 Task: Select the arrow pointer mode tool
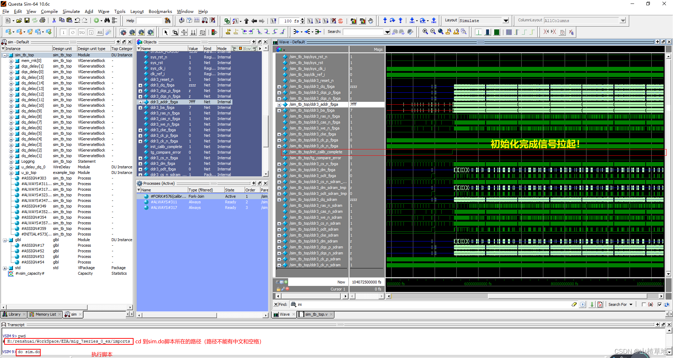[166, 32]
